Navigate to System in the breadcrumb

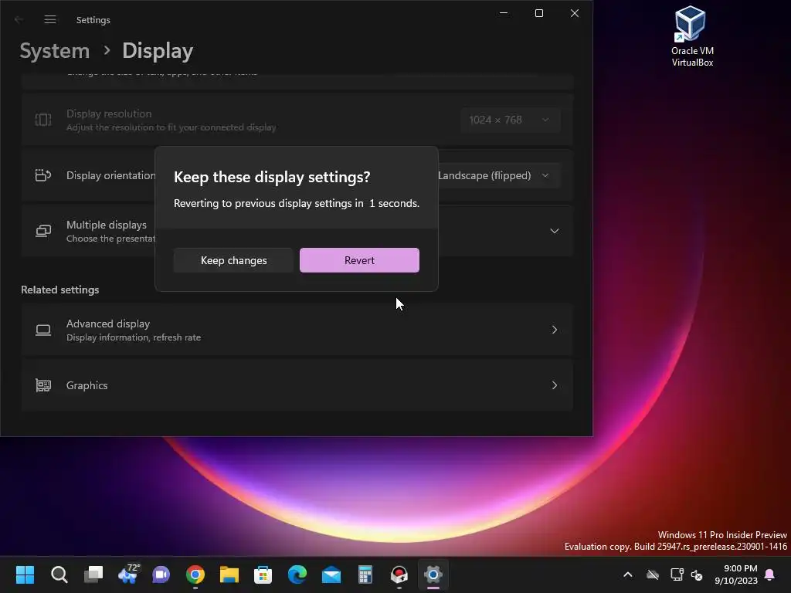(55, 51)
